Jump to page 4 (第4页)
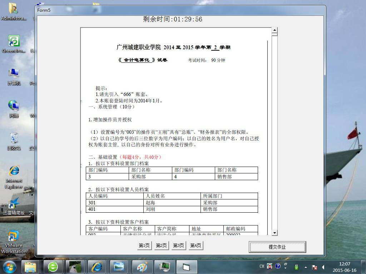 196,245
